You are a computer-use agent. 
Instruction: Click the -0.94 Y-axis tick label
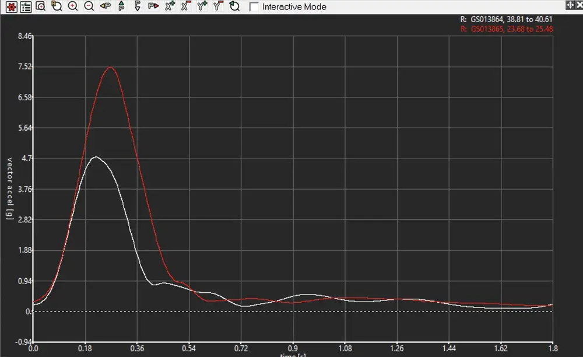pyautogui.click(x=23, y=342)
